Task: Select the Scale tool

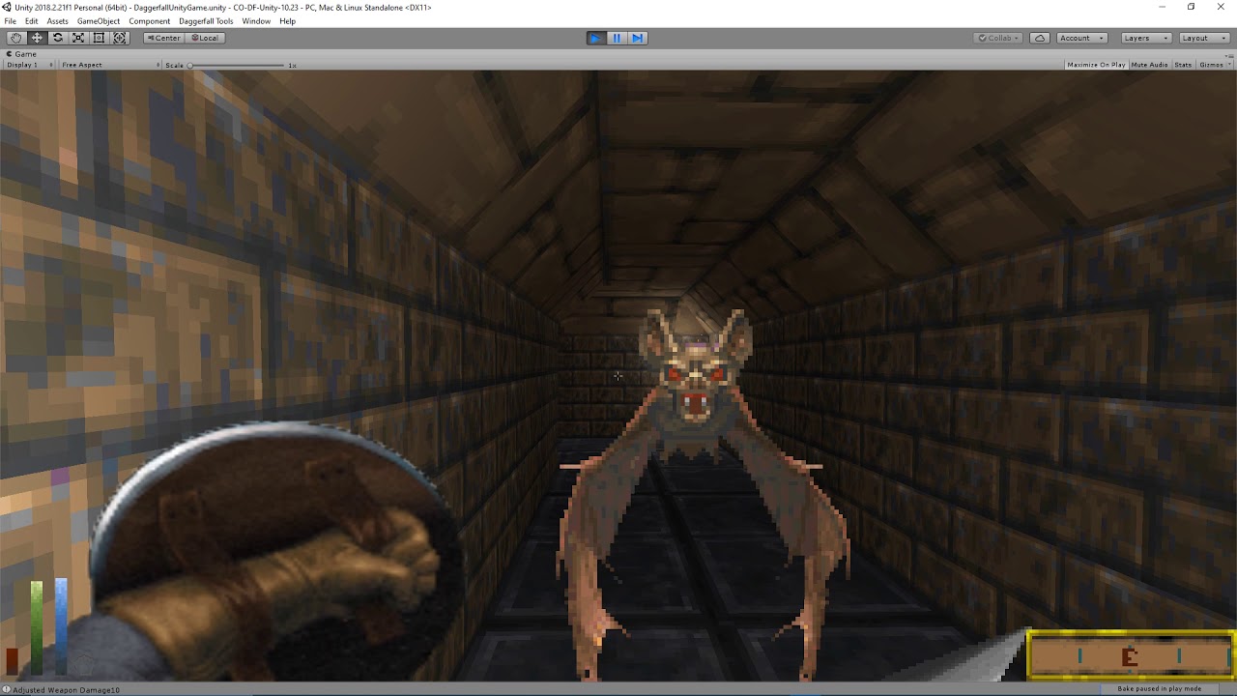Action: (x=78, y=38)
